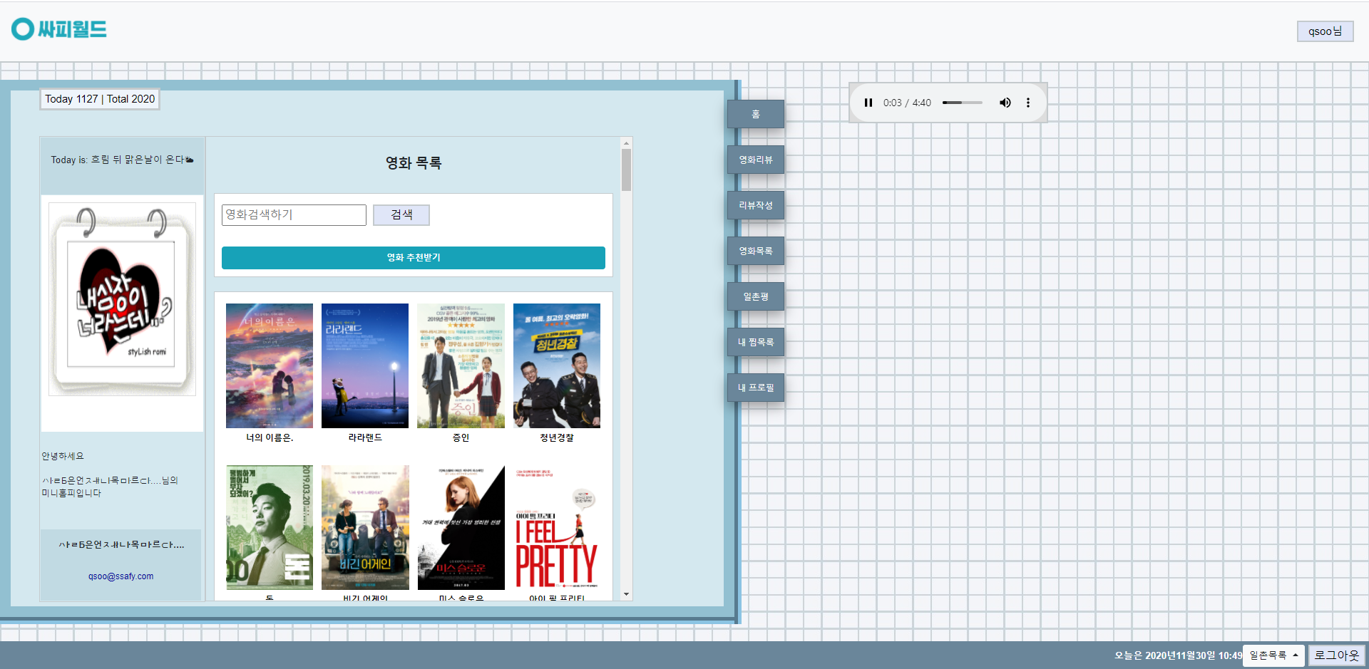Viewport: 1369px width, 669px height.
Task: Adjust the audio volume slider
Action: (962, 103)
